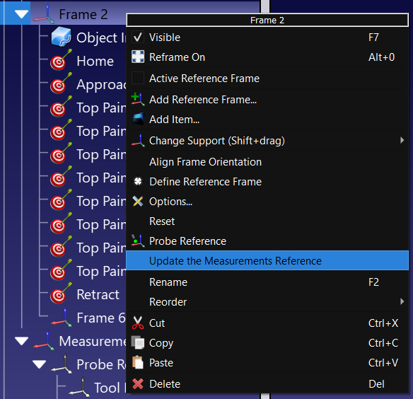
Task: Uncheck the Visible checkbox
Action: (x=138, y=37)
